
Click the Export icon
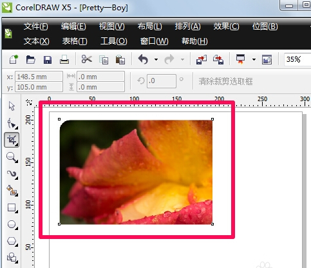coord(218,59)
